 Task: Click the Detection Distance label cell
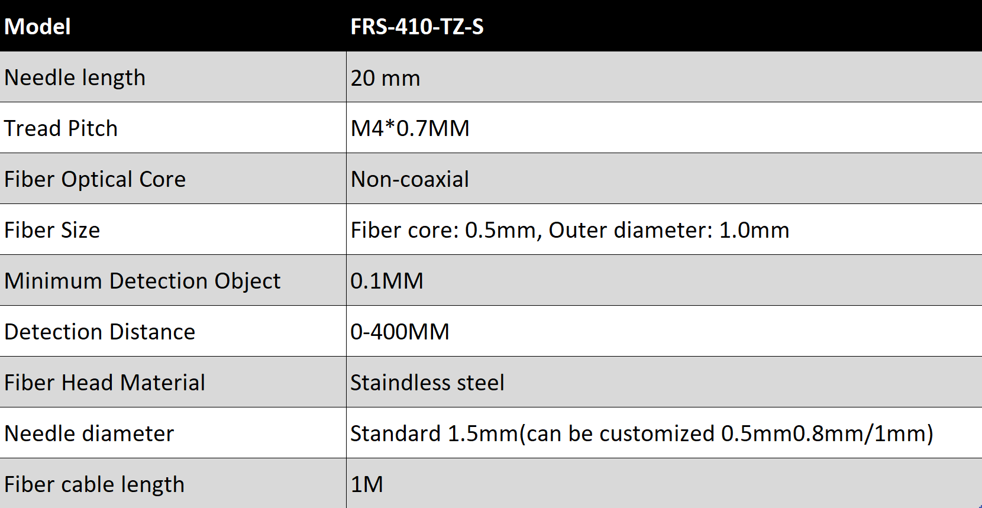[173, 331]
